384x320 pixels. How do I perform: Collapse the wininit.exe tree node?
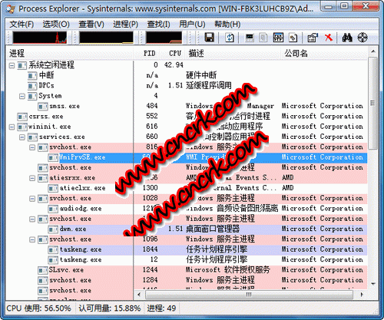click(x=12, y=127)
